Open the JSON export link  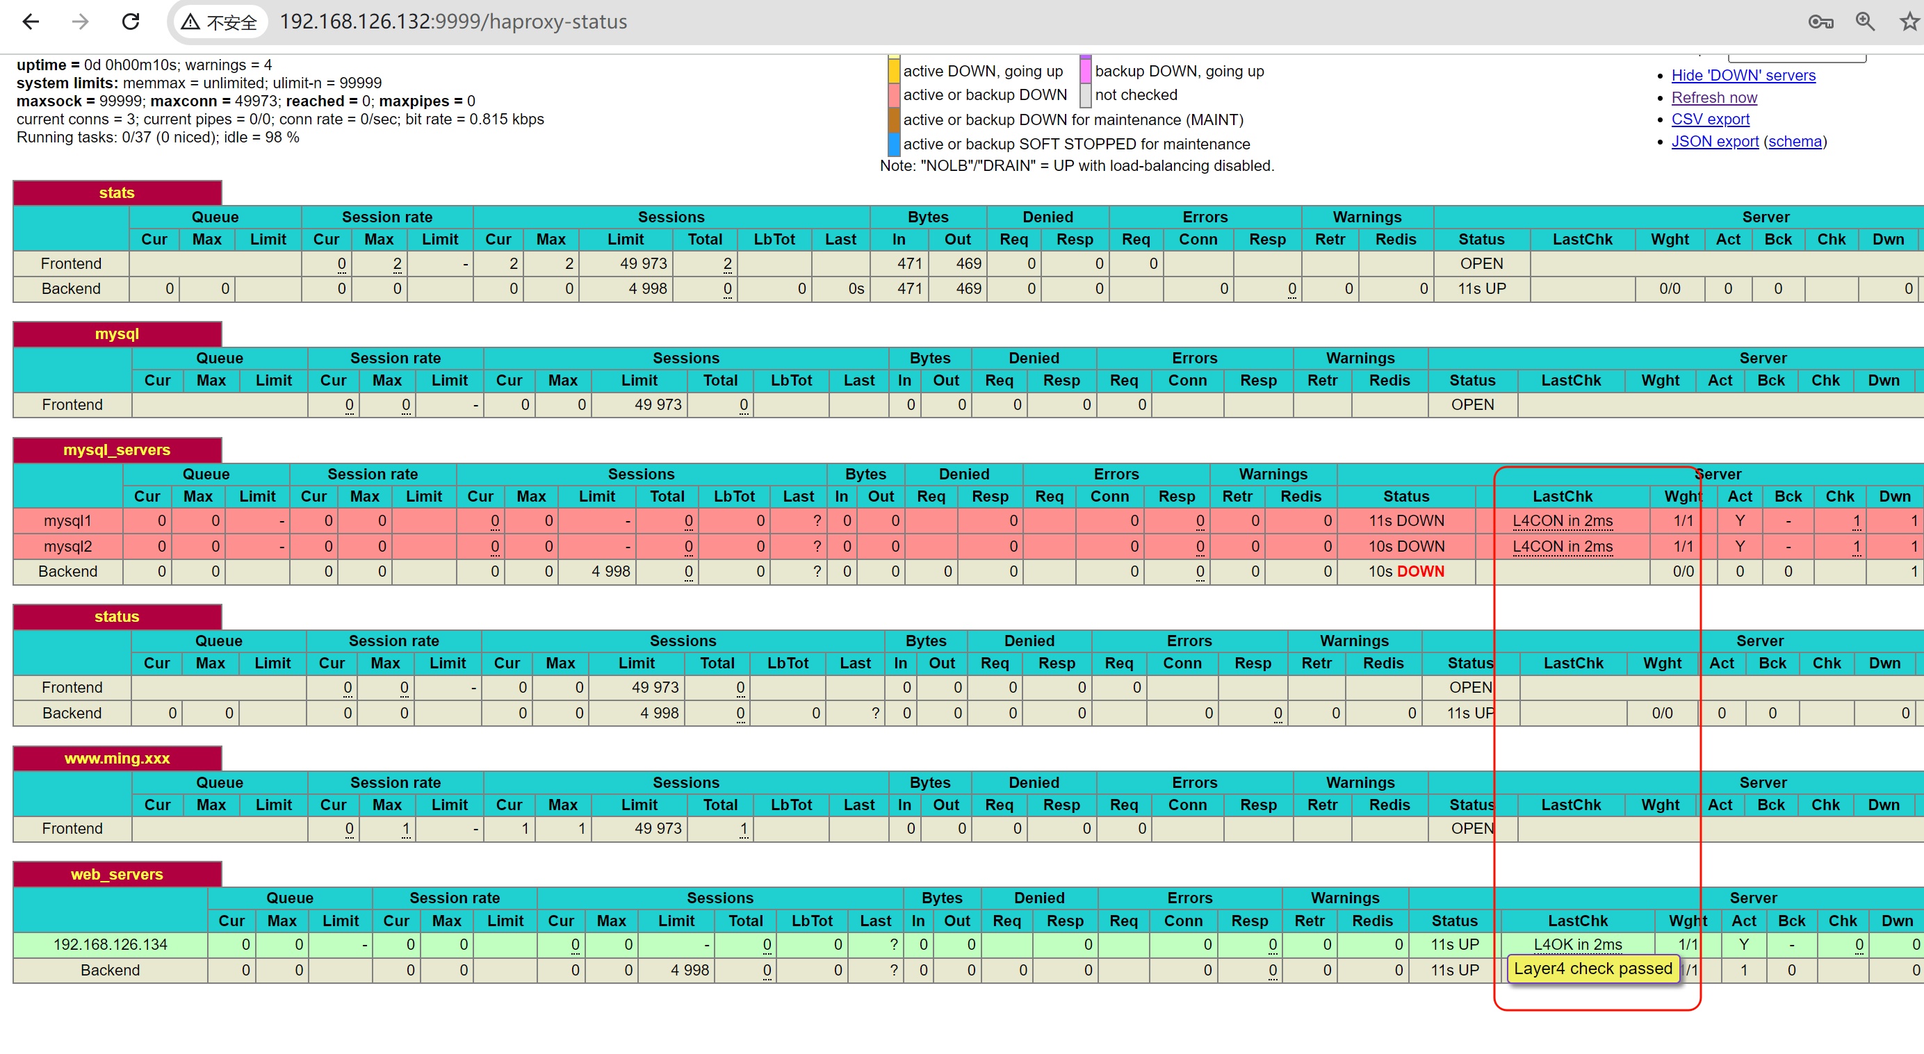tap(1714, 142)
